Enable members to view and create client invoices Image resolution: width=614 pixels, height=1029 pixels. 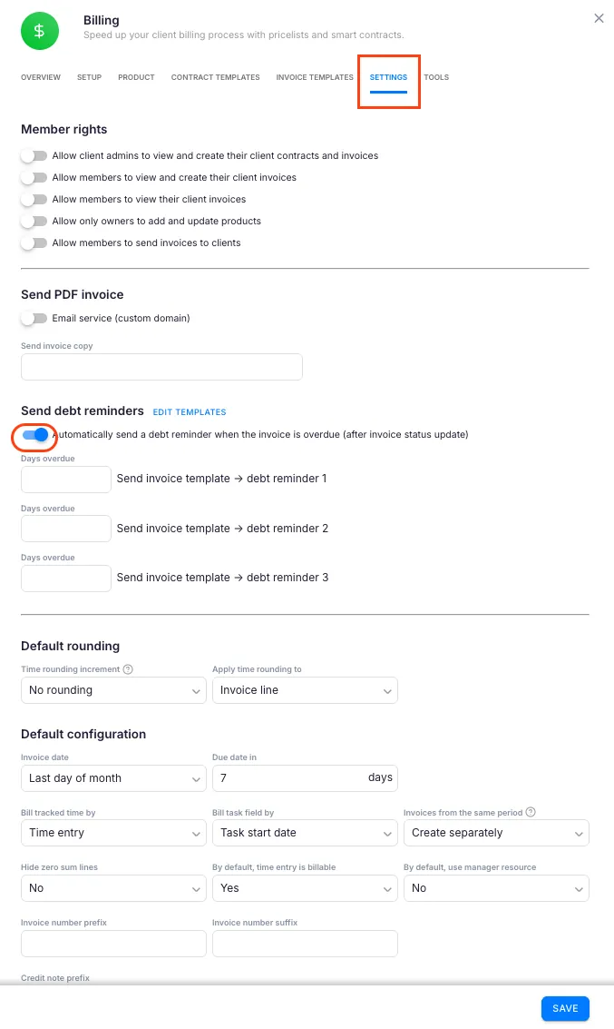click(34, 177)
